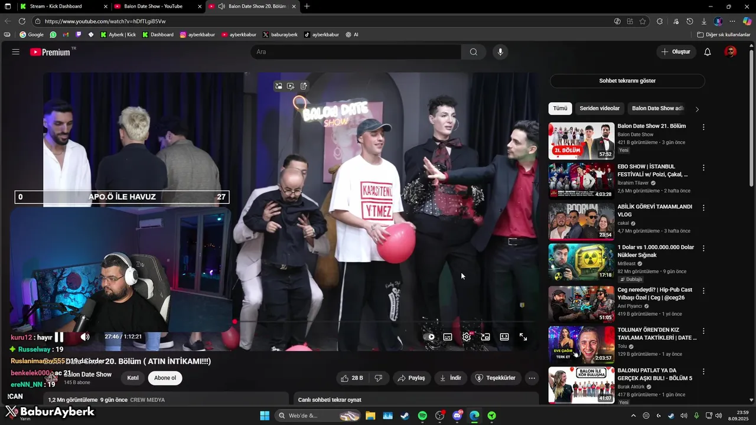Open Steam from the taskbar
The image size is (756, 425).
tap(405, 416)
